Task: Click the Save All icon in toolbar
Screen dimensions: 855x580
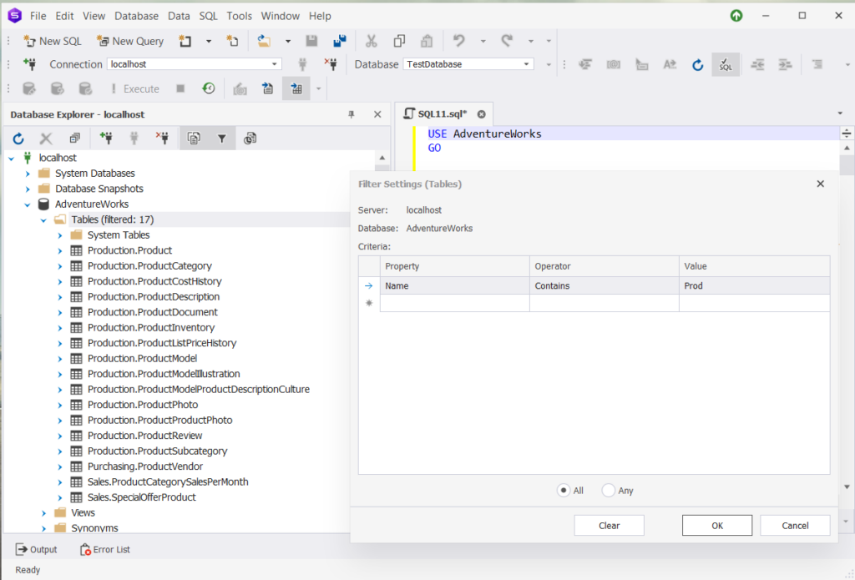Action: pyautogui.click(x=339, y=41)
